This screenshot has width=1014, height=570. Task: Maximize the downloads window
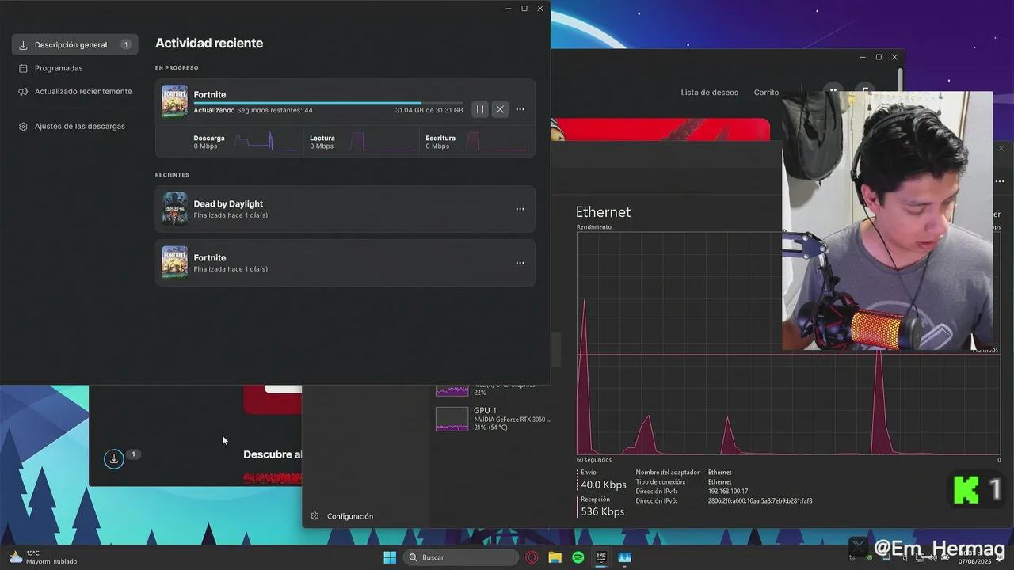tap(524, 9)
